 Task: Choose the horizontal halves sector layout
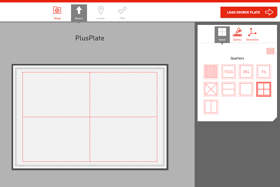coord(229,89)
